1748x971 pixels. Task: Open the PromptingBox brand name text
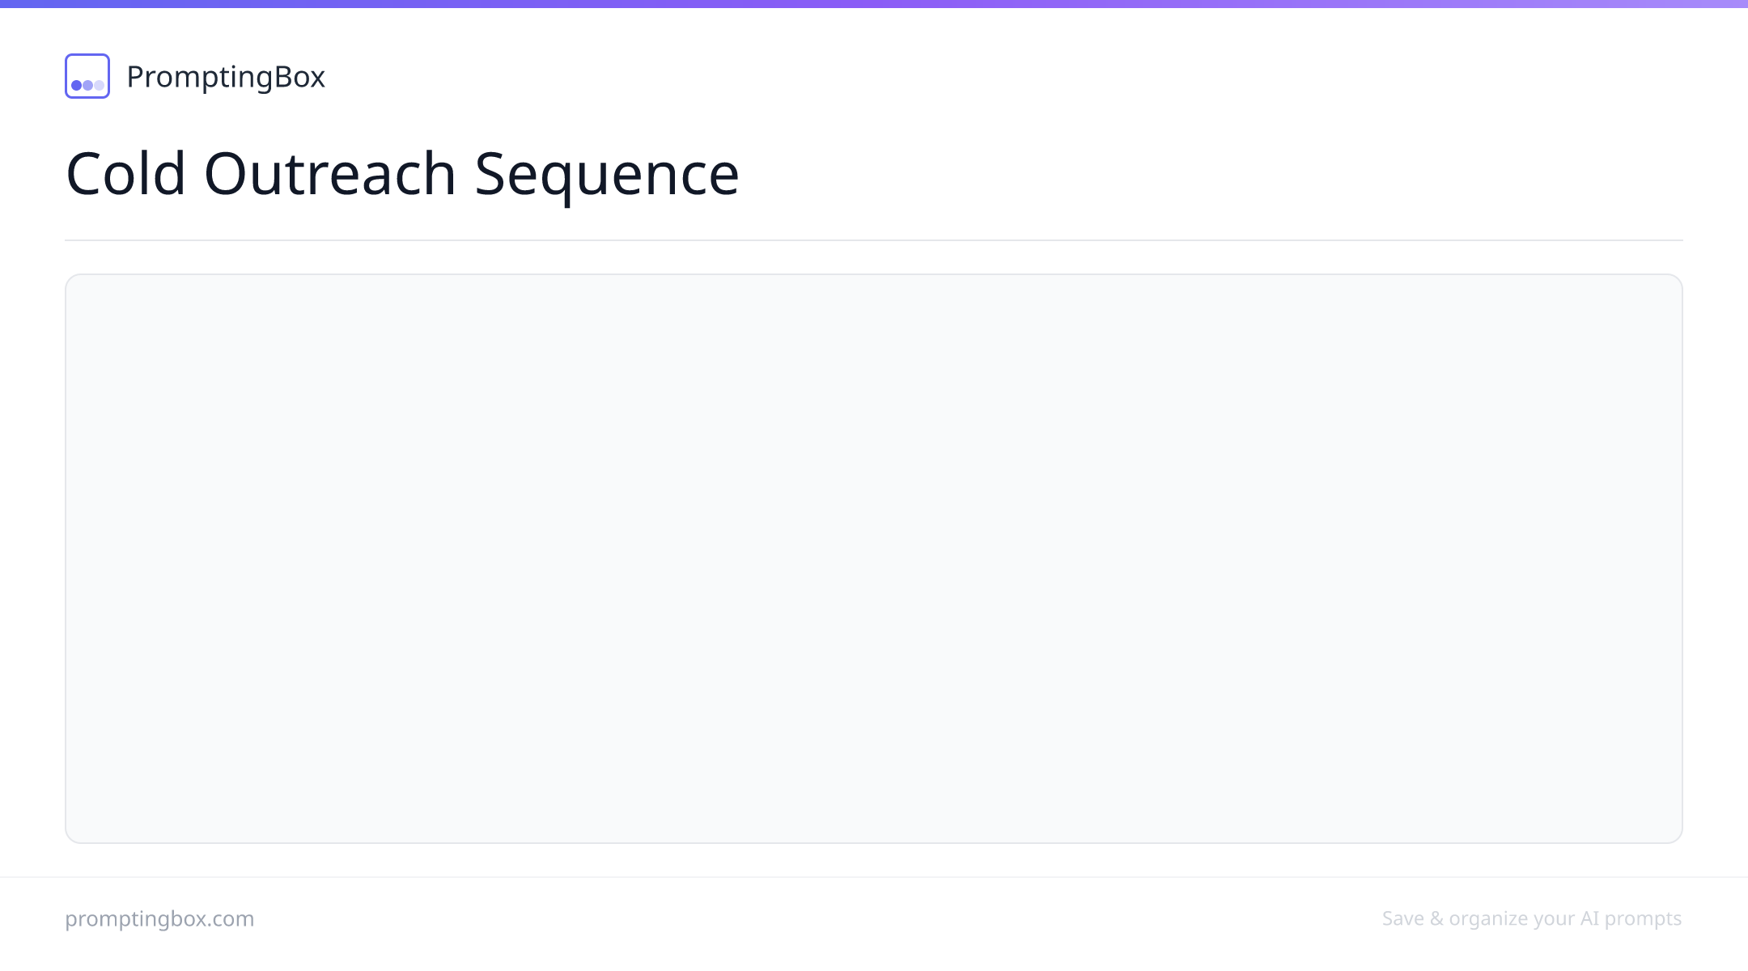pos(226,77)
